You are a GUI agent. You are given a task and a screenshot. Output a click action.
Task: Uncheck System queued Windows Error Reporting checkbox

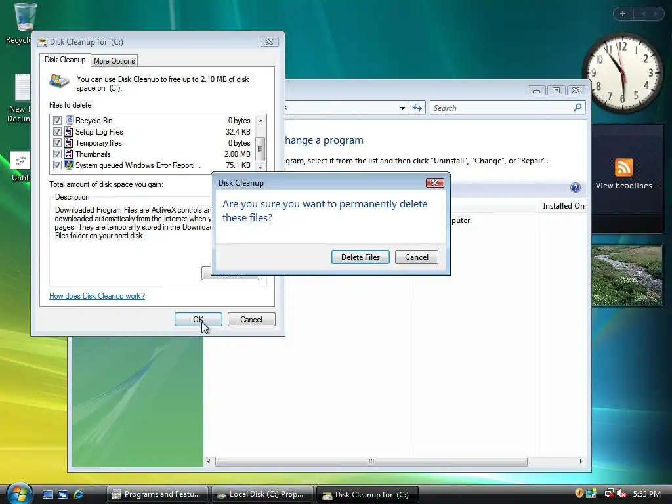[58, 165]
